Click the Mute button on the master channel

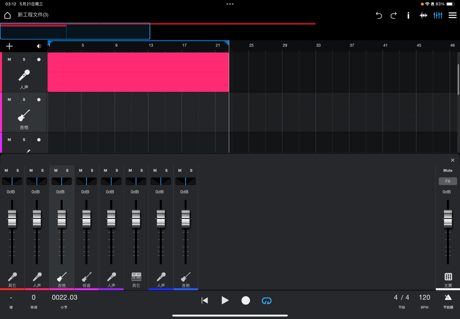[448, 170]
